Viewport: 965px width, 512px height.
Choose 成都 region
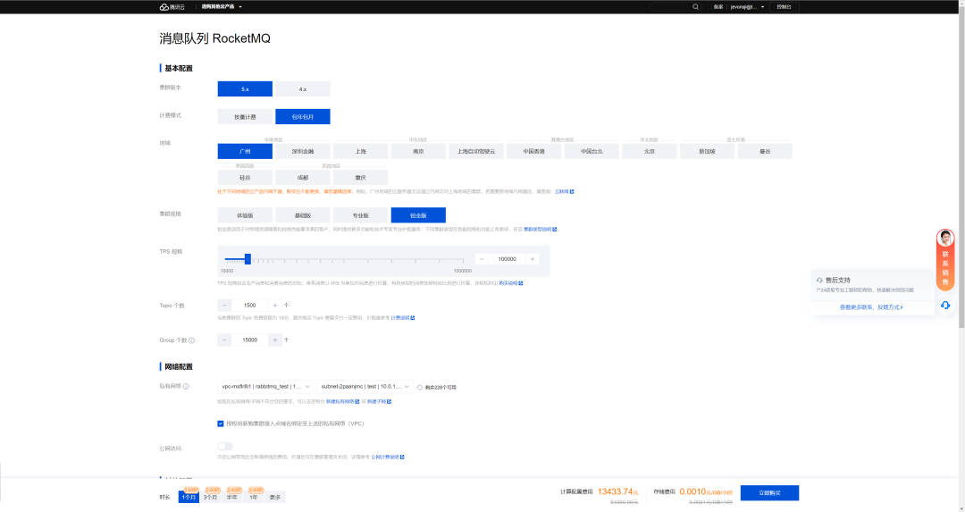303,177
